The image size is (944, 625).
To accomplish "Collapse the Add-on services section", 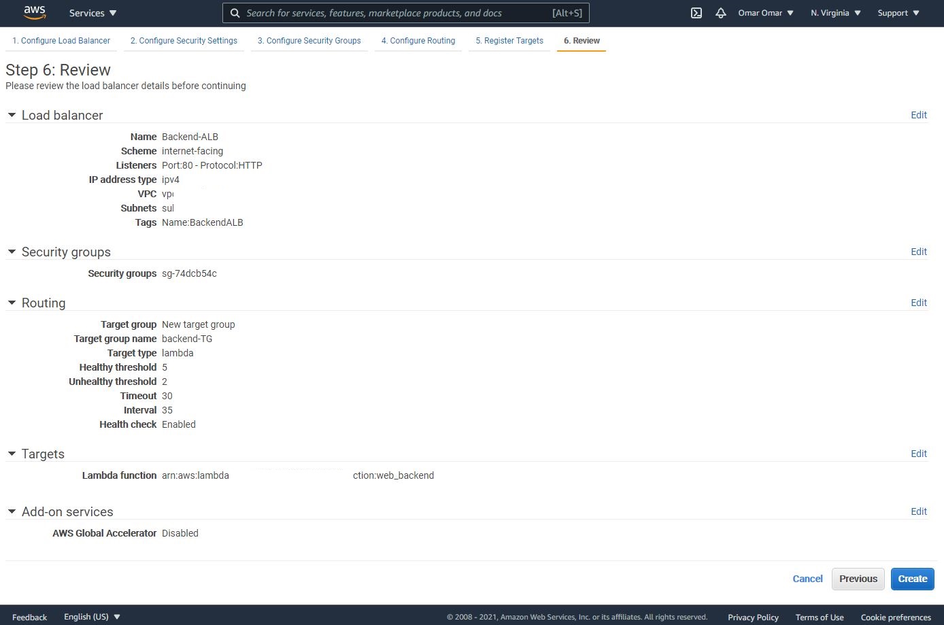I will click(x=12, y=511).
